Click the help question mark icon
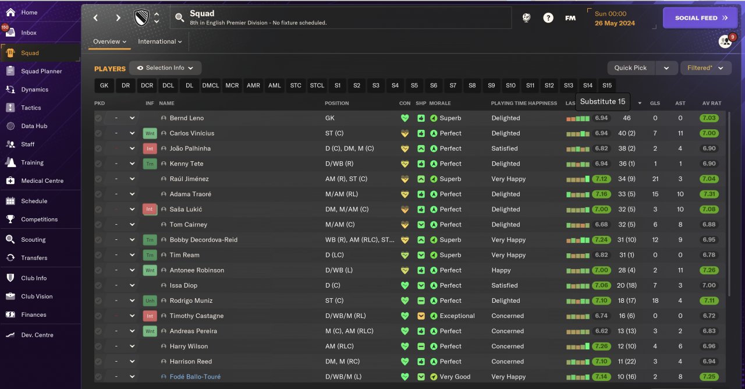Viewport: 745px width, 389px height. pyautogui.click(x=548, y=18)
